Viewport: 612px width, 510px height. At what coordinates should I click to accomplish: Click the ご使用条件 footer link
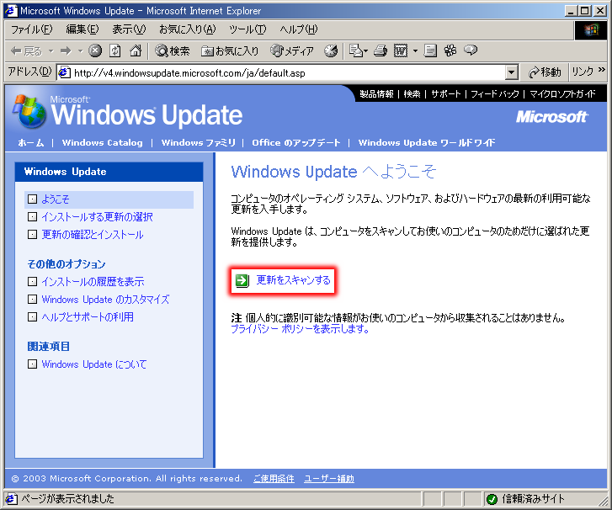(274, 478)
